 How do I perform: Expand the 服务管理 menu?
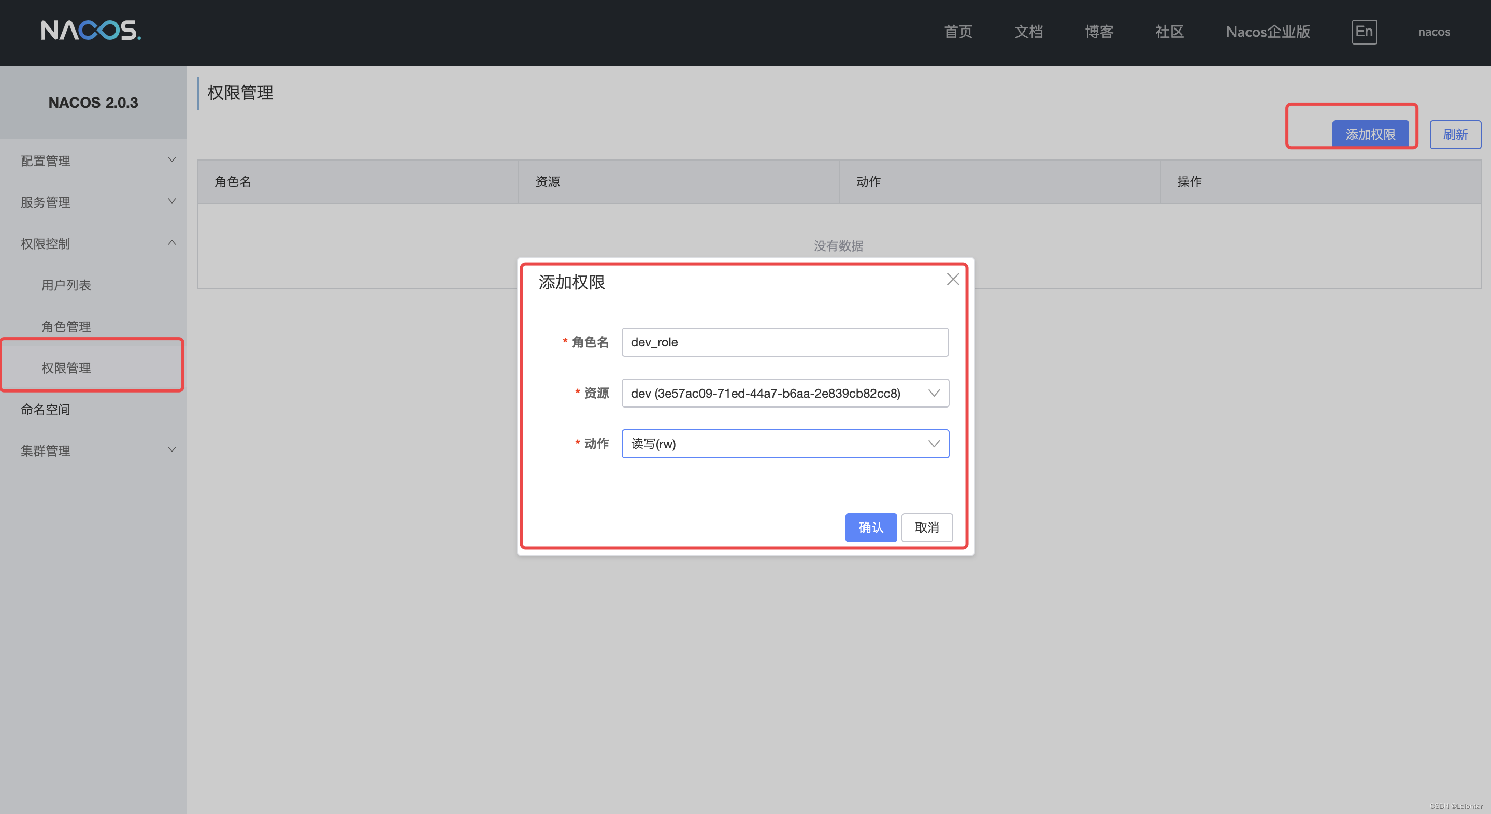tap(93, 202)
